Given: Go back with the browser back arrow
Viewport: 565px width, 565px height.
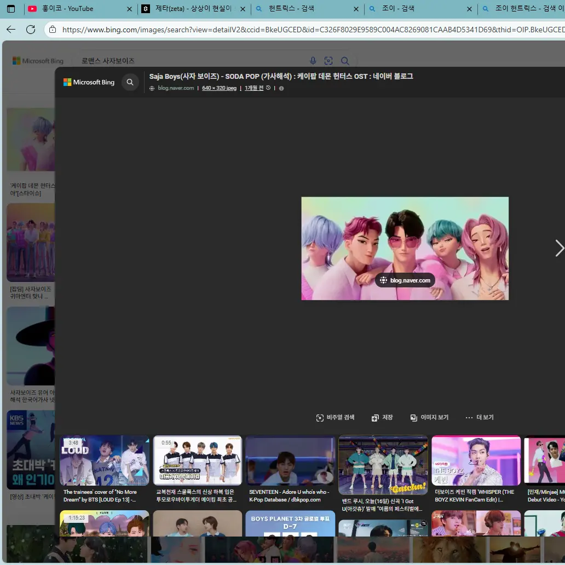Looking at the screenshot, I should pyautogui.click(x=11, y=30).
